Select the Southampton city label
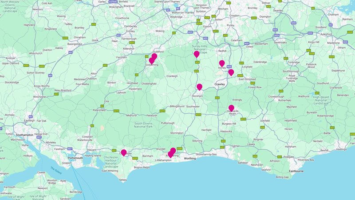This screenshot has height=200, width=355. pos(24,135)
